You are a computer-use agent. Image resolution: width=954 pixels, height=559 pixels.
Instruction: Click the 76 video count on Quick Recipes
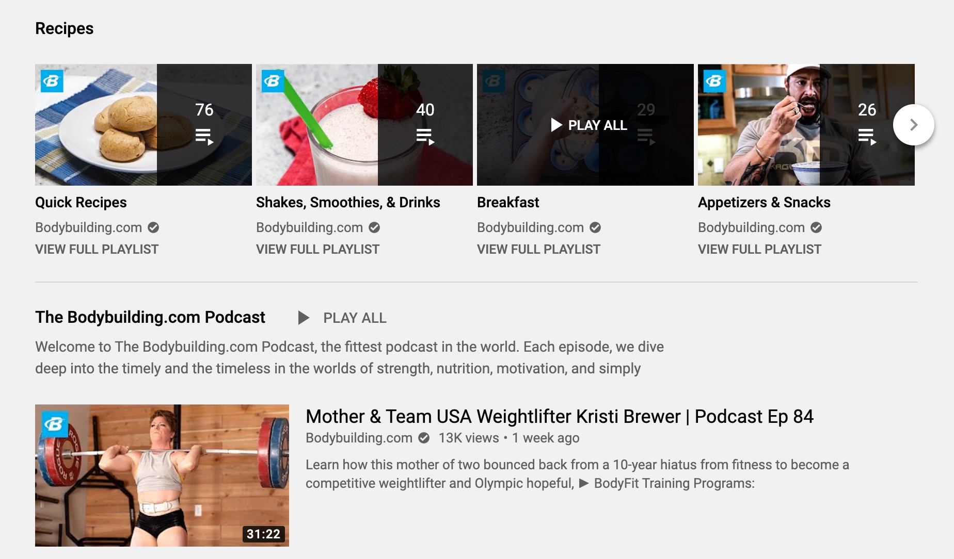pos(204,110)
